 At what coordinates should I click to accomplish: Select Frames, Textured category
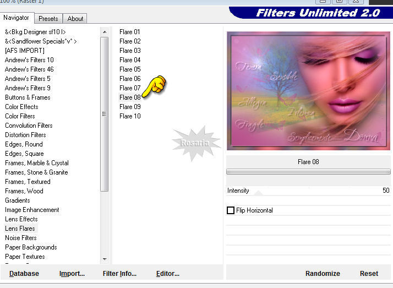tap(28, 182)
